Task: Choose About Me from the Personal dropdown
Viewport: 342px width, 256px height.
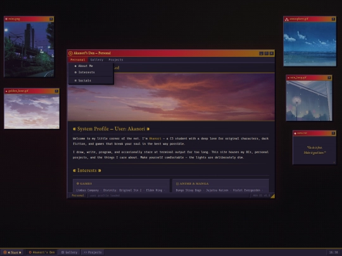Action: 91,66
